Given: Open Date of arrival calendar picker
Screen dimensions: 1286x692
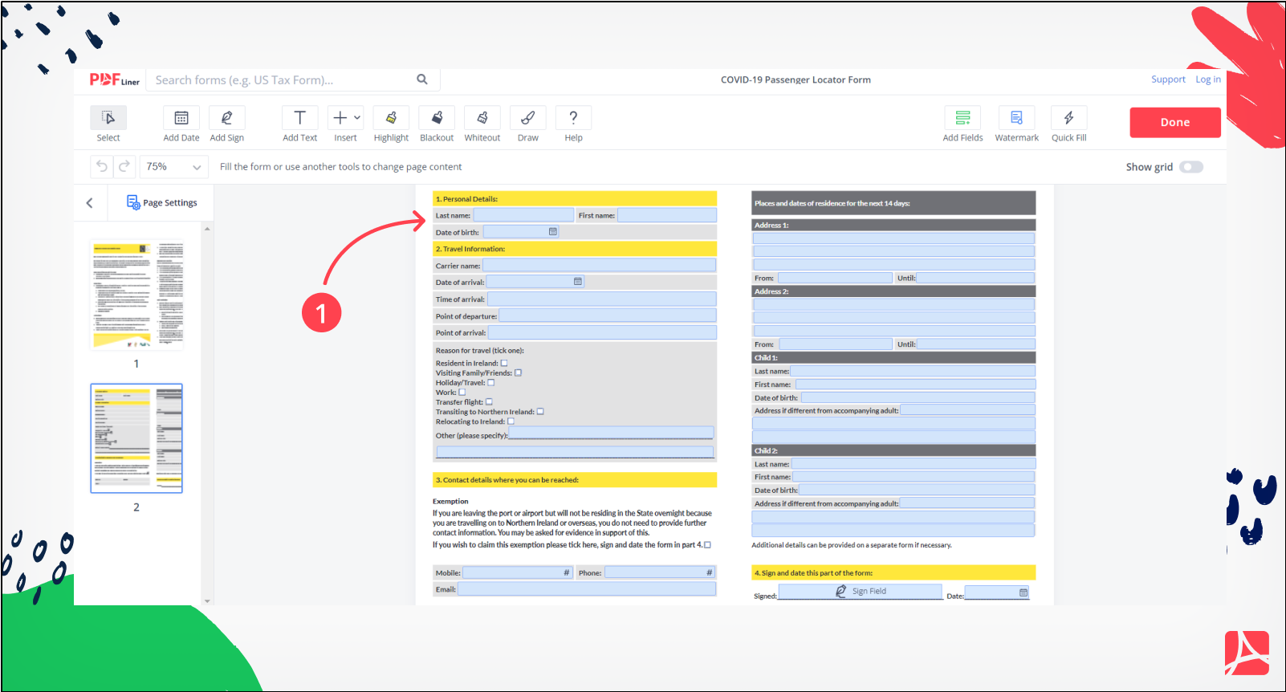Looking at the screenshot, I should point(578,282).
